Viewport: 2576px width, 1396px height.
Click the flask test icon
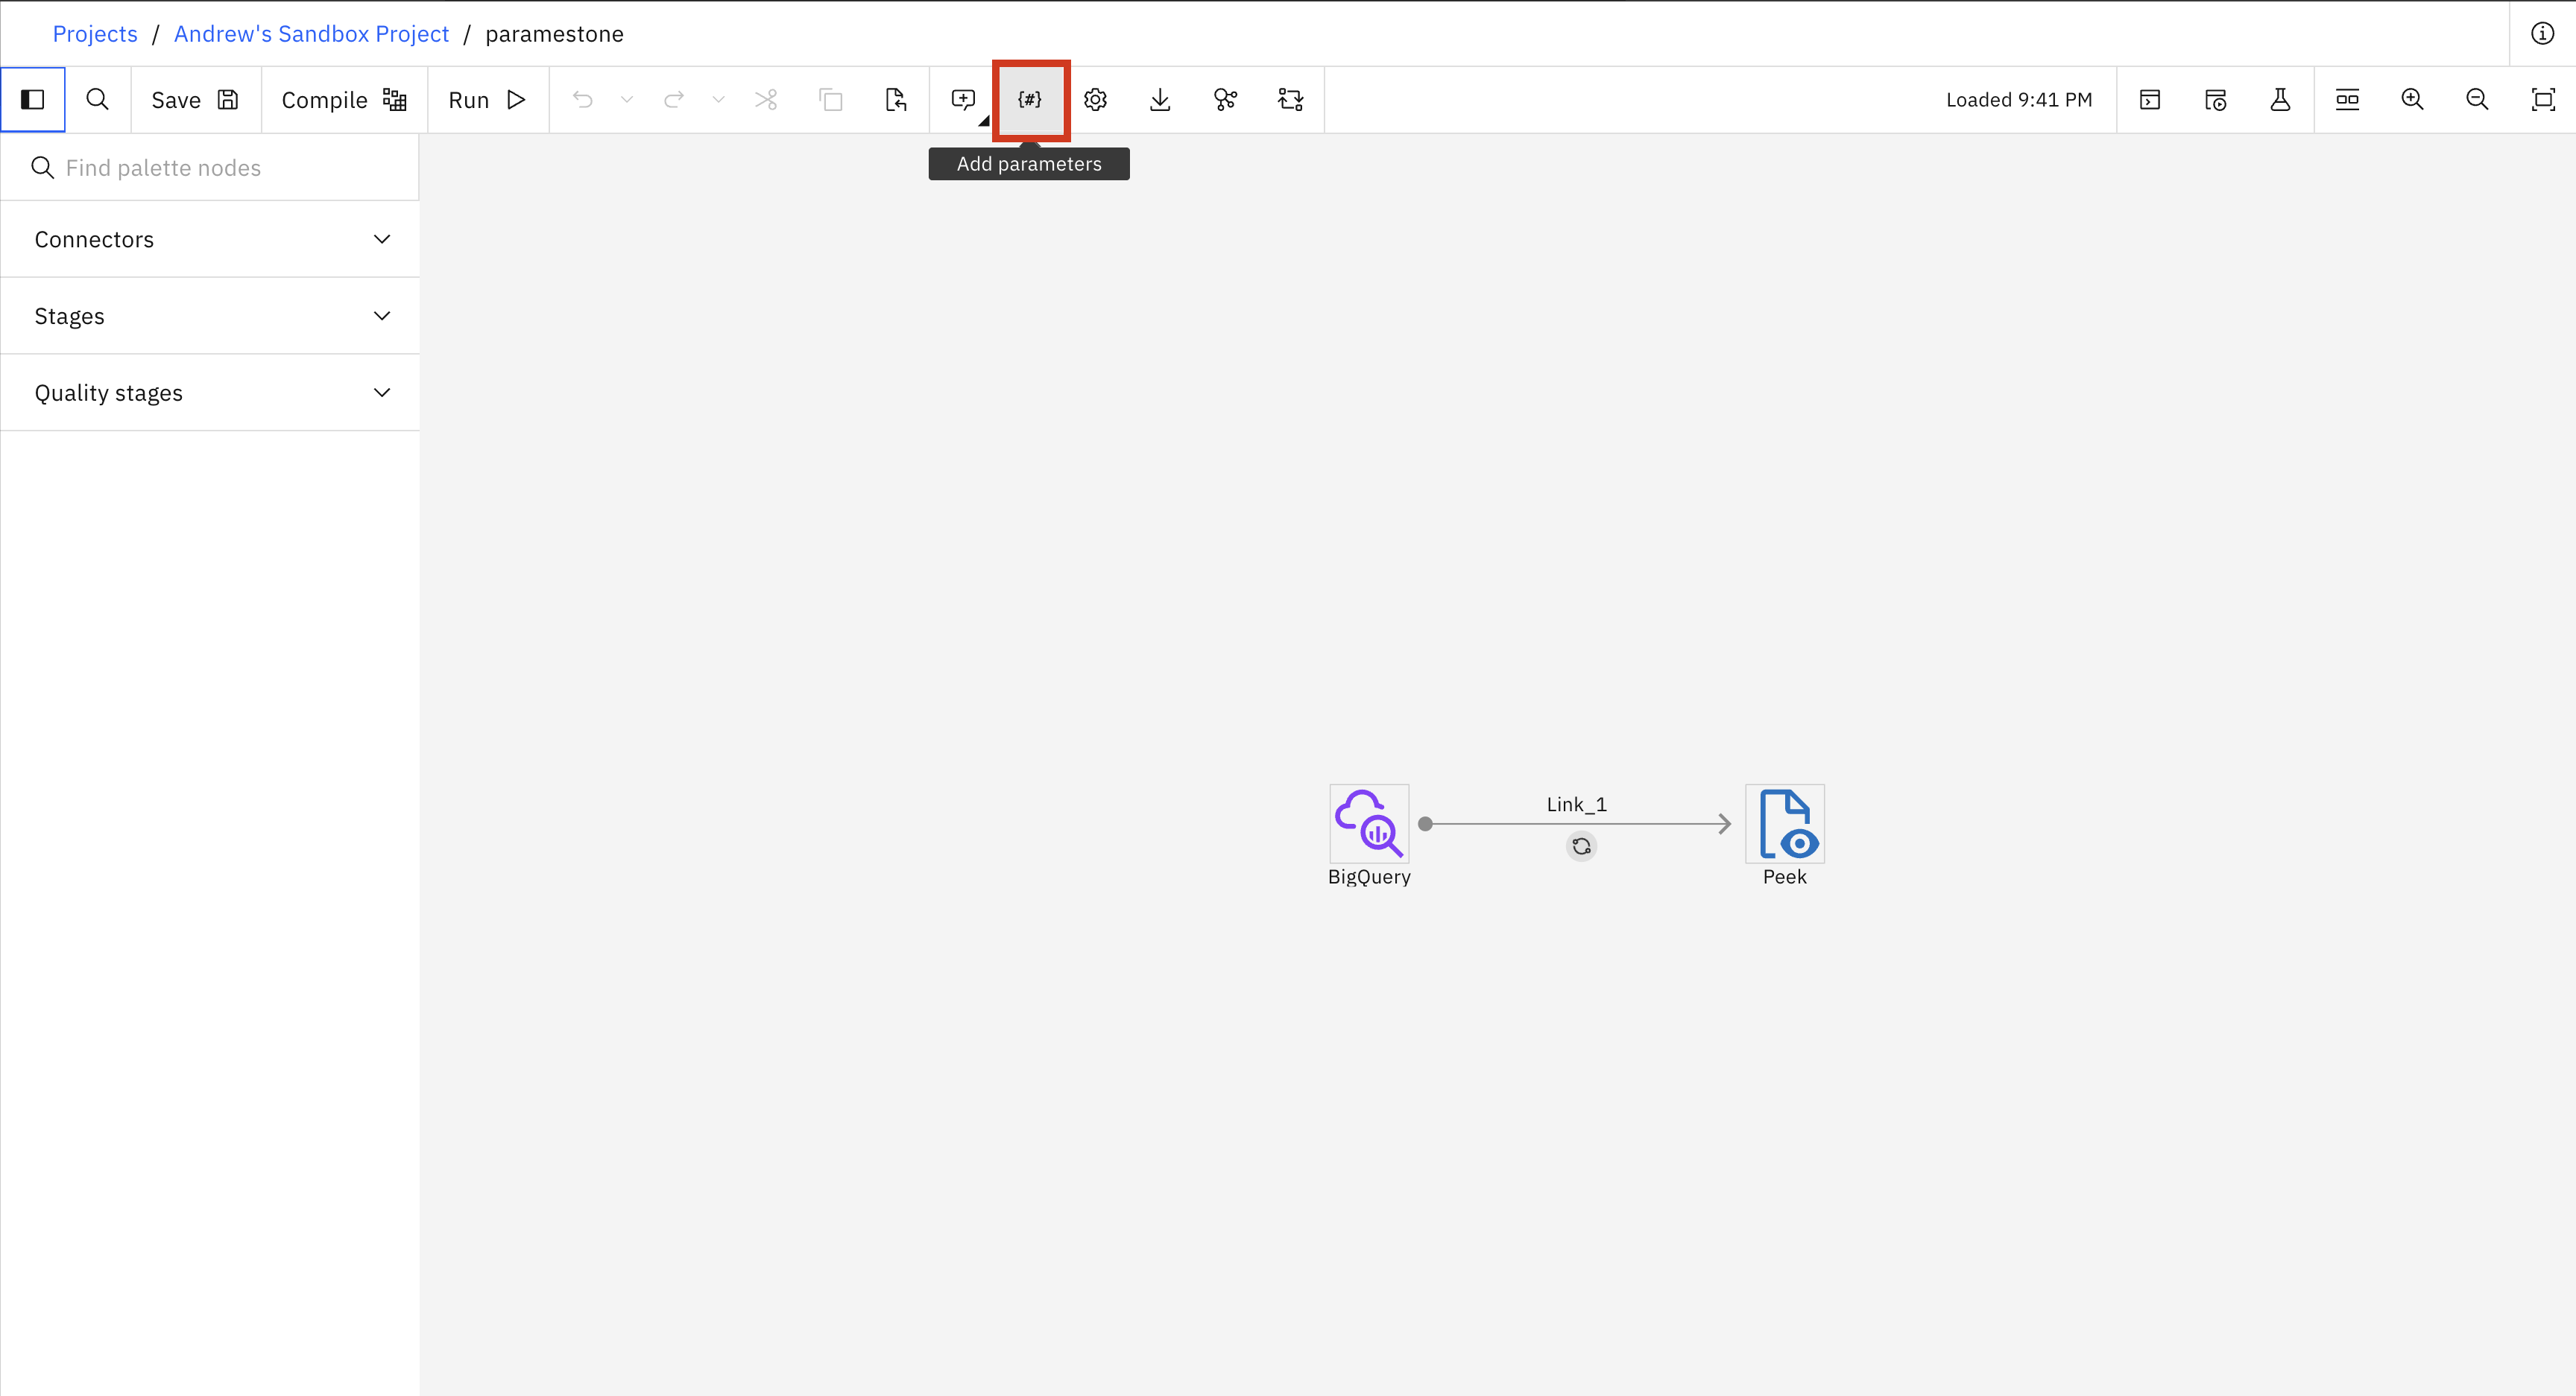(x=2280, y=100)
